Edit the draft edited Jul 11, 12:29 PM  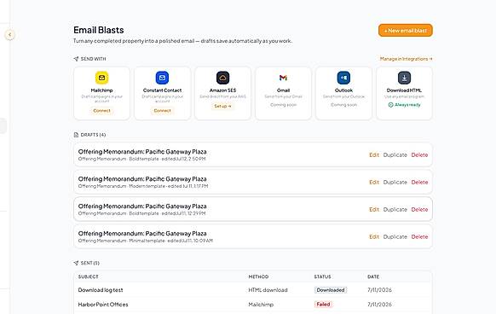(374, 209)
